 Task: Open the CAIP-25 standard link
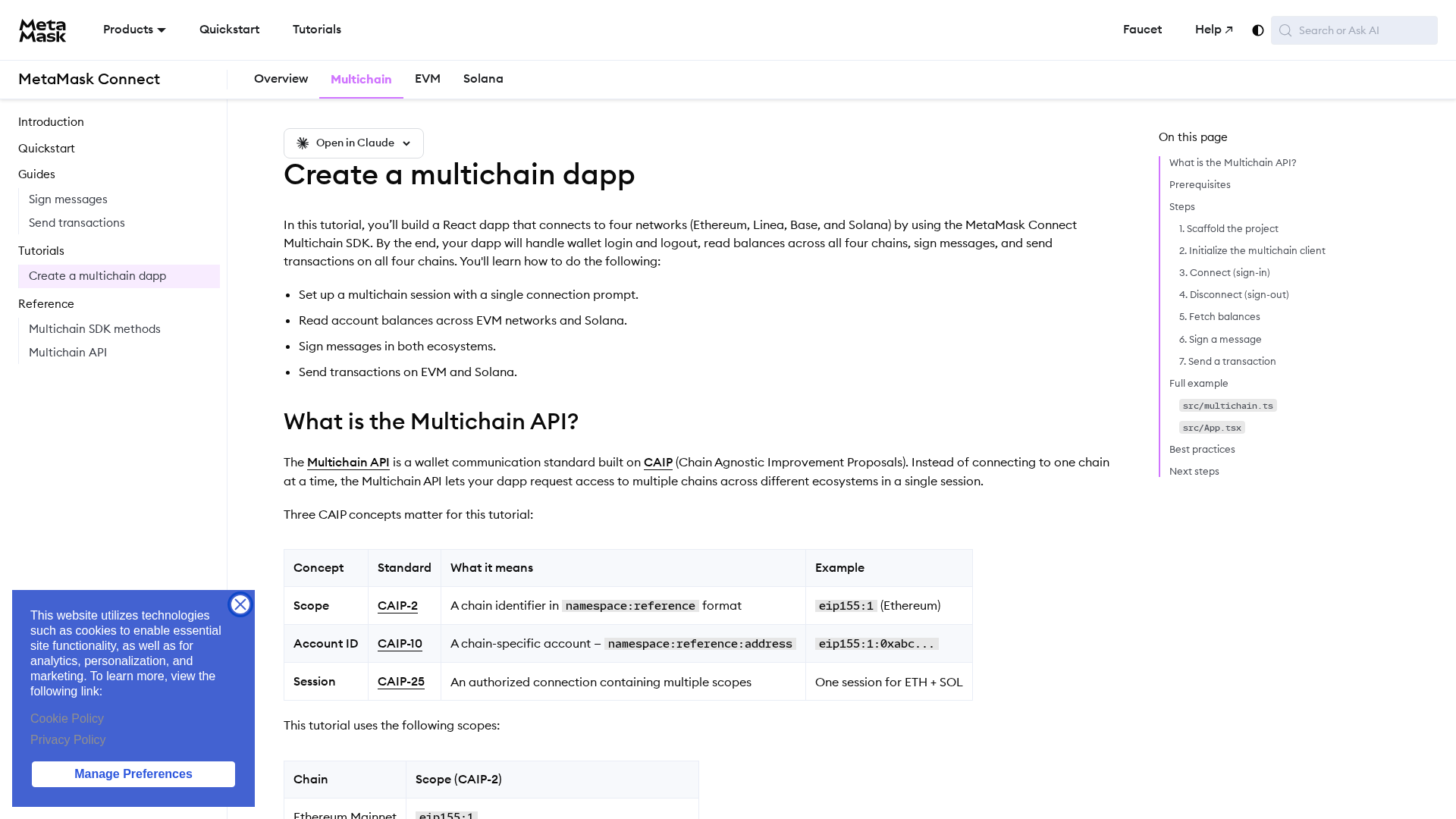(401, 682)
